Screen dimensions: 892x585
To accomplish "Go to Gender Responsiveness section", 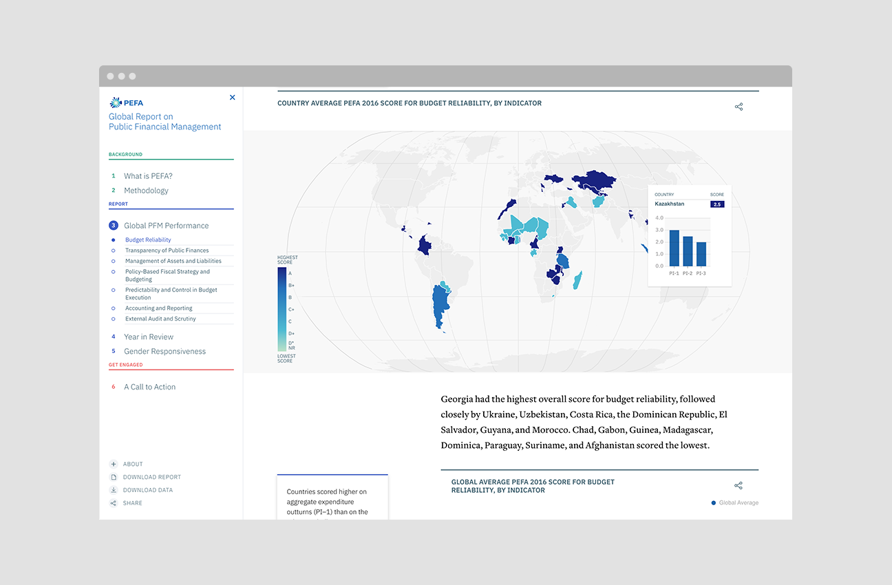I will click(x=164, y=352).
